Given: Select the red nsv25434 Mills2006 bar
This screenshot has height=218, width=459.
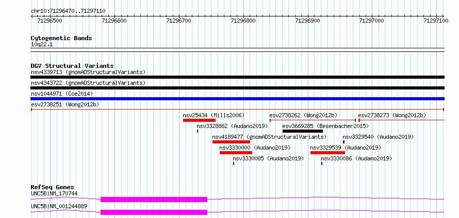Looking at the screenshot, I should pyautogui.click(x=200, y=120).
